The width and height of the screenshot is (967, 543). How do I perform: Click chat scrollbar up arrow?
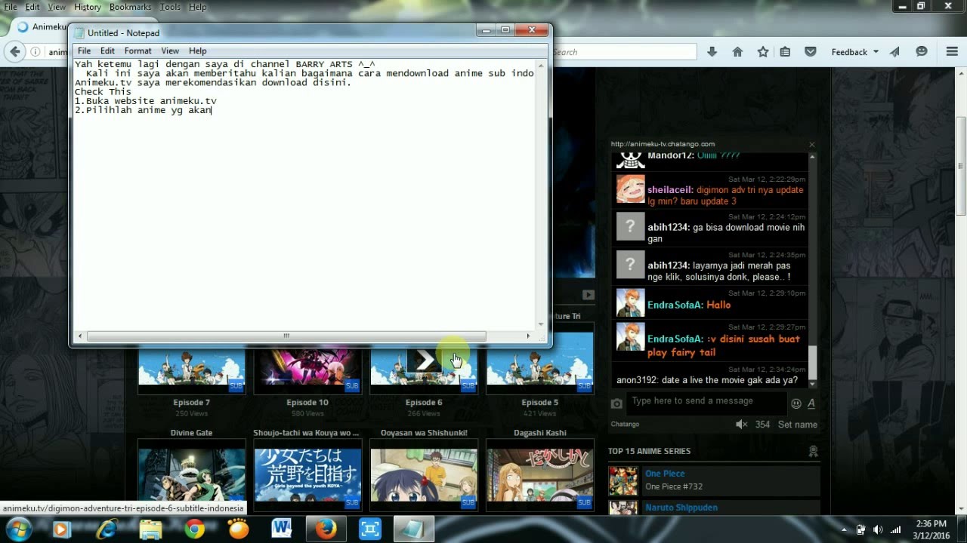[813, 156]
